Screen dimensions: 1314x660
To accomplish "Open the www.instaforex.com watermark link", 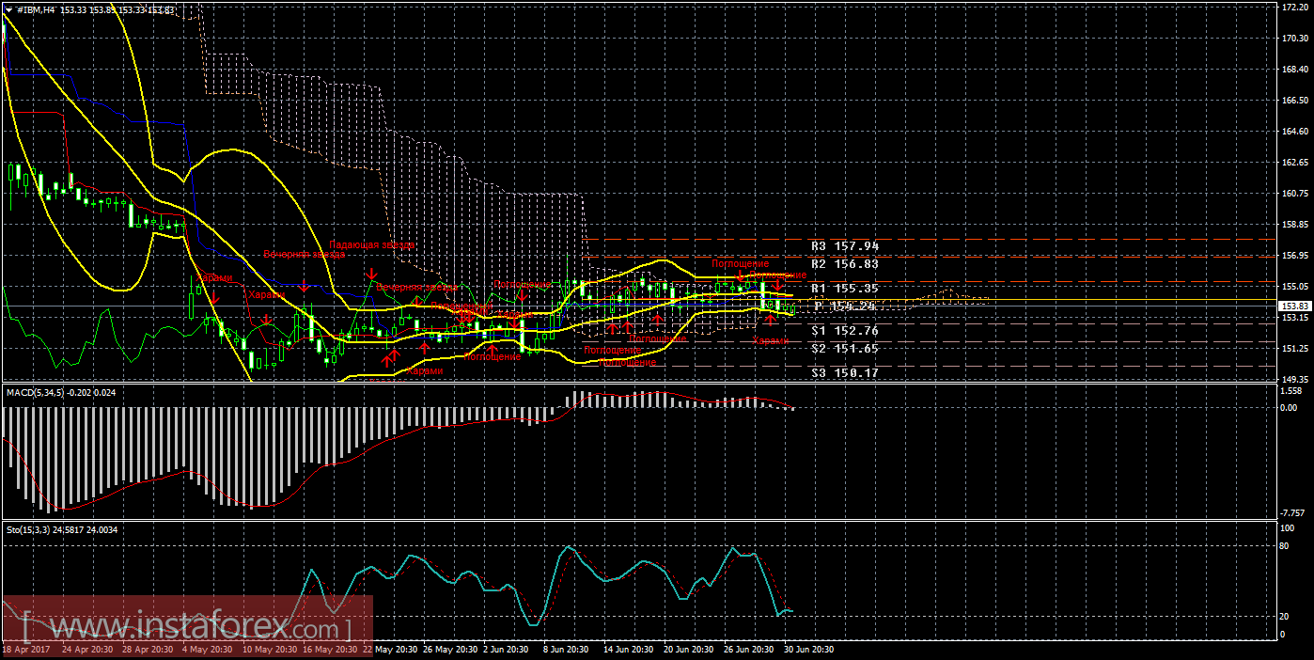I will (186, 625).
